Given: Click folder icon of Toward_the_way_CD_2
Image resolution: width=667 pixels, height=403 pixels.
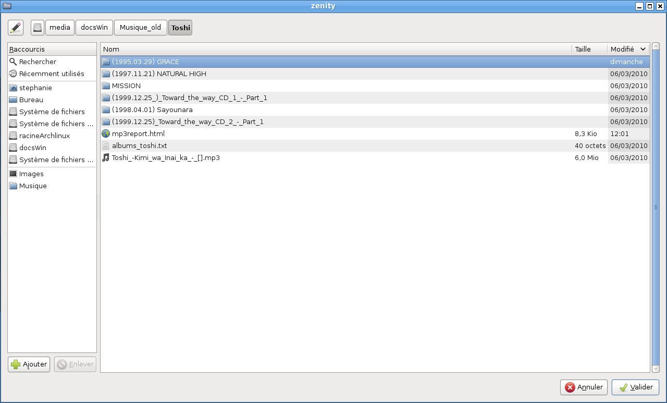Looking at the screenshot, I should point(106,121).
